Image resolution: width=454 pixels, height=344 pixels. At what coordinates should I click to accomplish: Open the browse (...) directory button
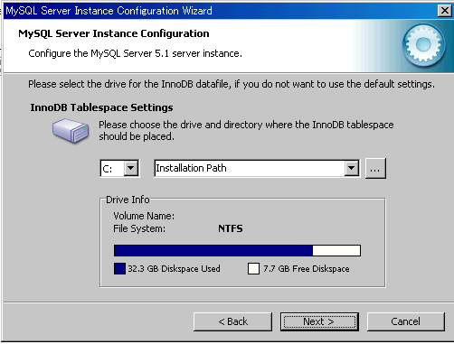point(375,169)
